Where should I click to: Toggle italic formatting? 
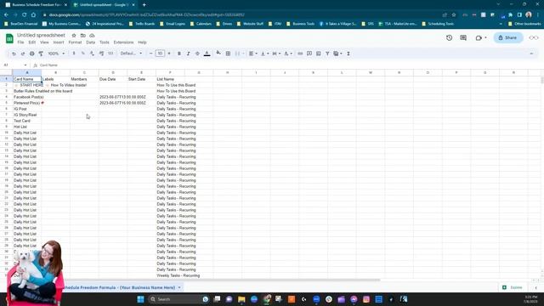[x=188, y=54]
